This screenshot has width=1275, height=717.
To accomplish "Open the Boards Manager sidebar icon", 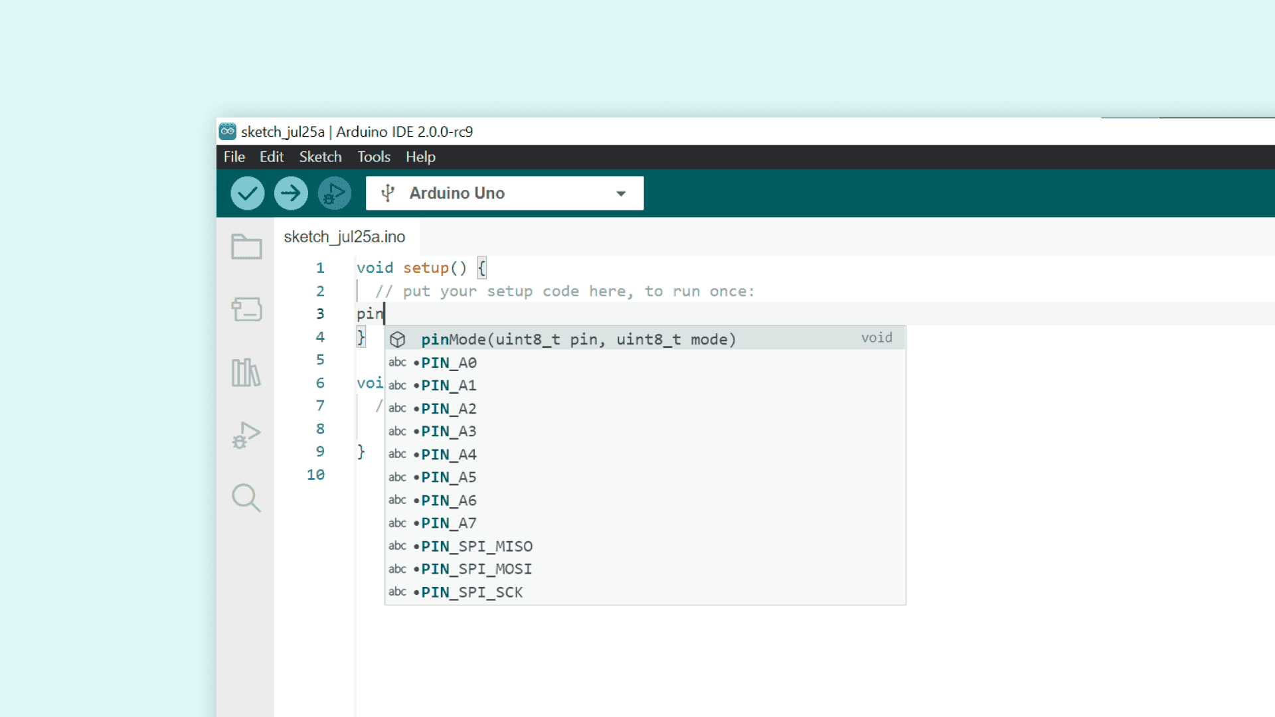I will pos(246,309).
